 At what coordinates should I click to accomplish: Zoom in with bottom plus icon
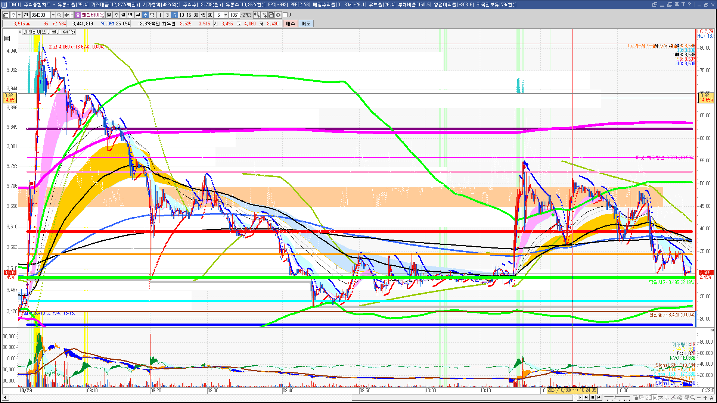(x=705, y=398)
